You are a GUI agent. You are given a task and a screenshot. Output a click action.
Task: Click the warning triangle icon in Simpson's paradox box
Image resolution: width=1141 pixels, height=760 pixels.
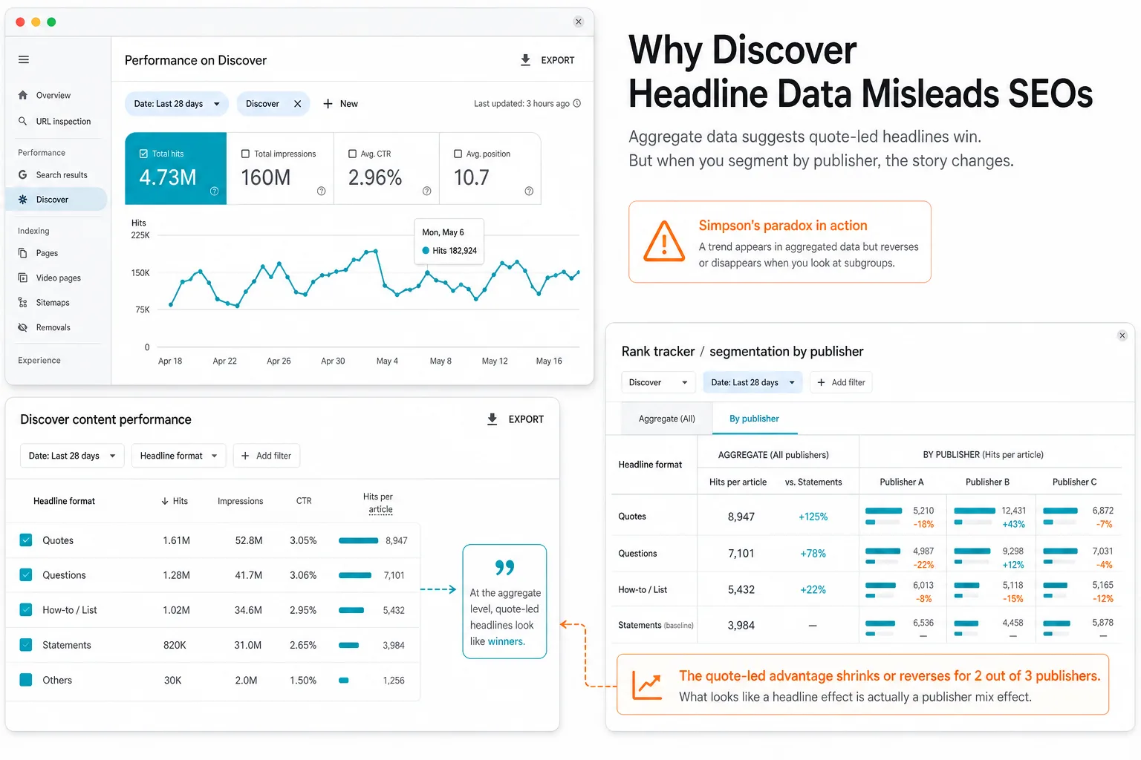[x=663, y=242]
